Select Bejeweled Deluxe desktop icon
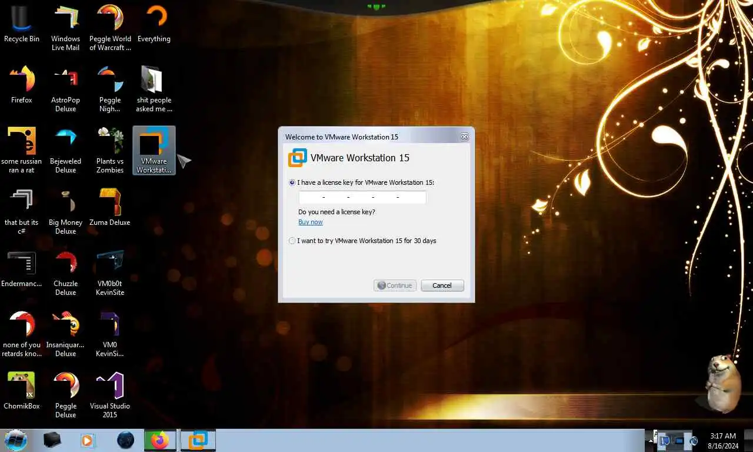 pos(66,151)
